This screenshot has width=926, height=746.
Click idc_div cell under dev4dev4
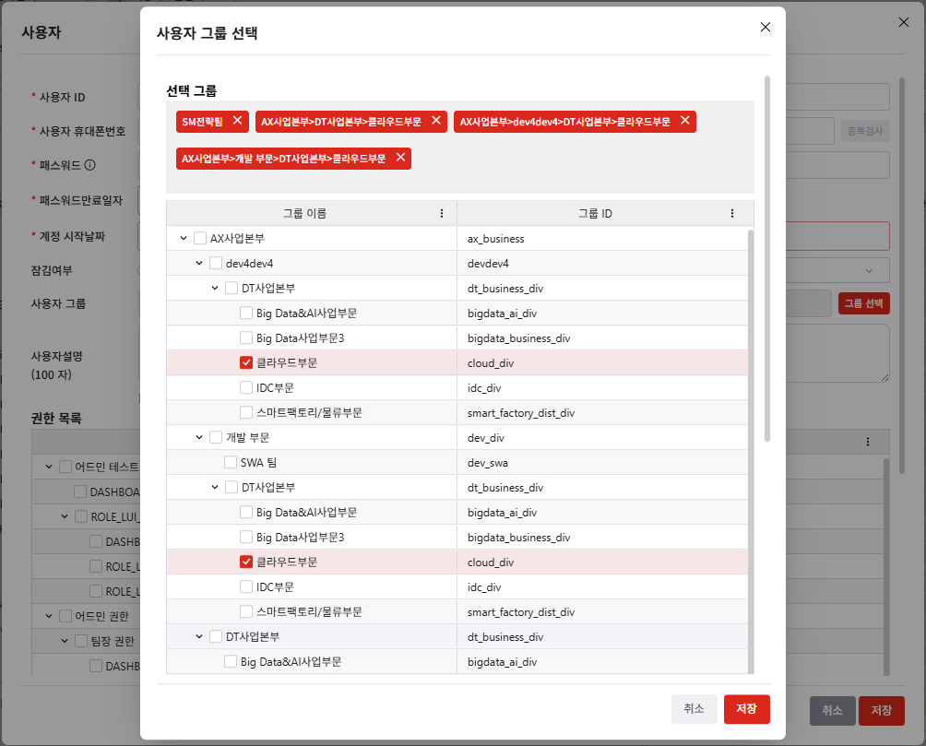[602, 387]
